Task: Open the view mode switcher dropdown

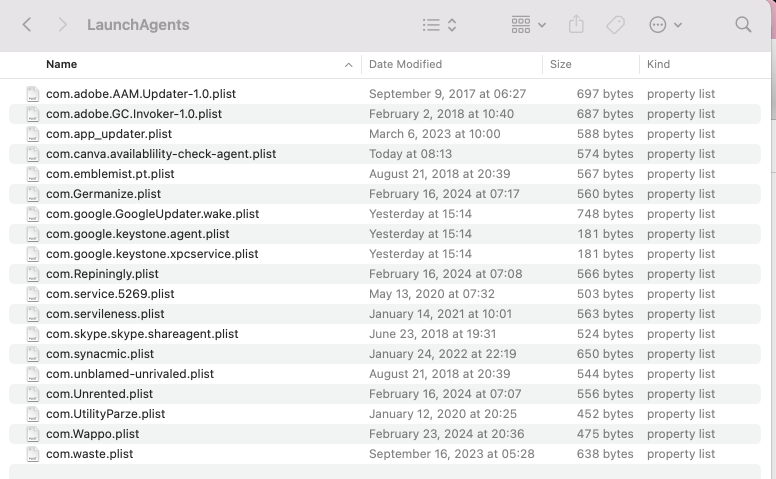Action: coord(452,24)
